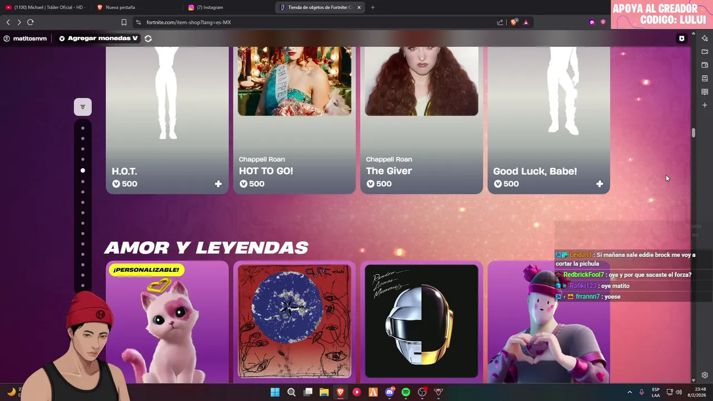Open The Giver jam track card
This screenshot has width=713, height=401.
(x=422, y=120)
